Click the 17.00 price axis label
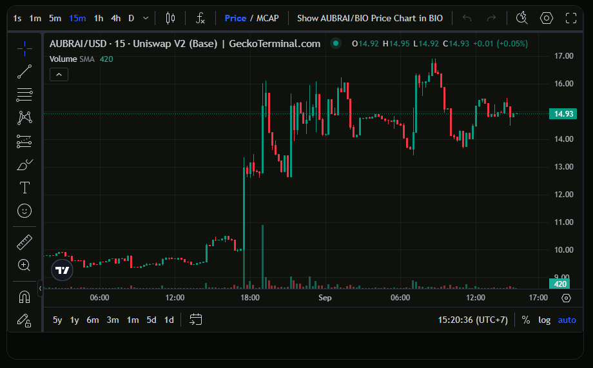The width and height of the screenshot is (593, 368). pyautogui.click(x=564, y=56)
